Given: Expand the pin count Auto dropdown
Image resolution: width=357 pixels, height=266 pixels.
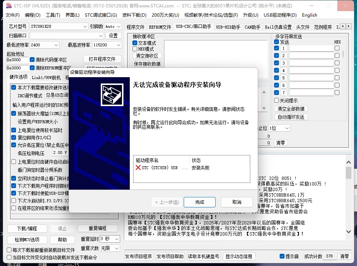Looking at the screenshot, I should [119, 26].
